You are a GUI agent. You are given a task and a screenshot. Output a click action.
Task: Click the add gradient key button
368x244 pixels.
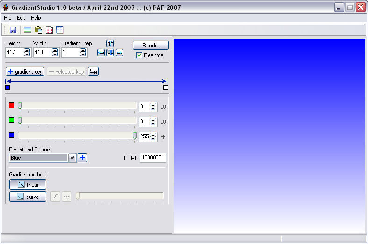[25, 71]
